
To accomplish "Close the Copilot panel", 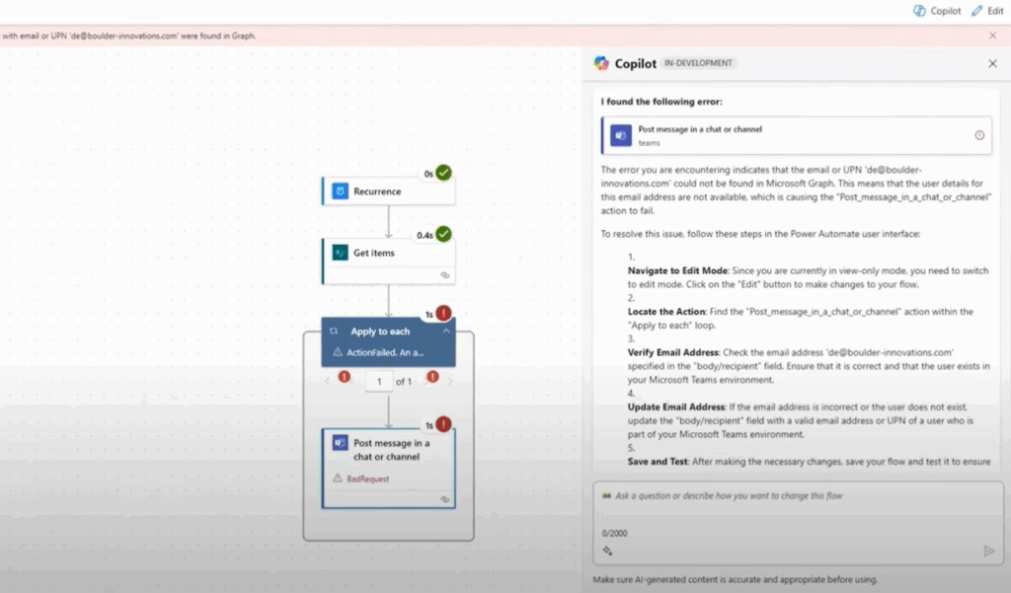I will click(x=992, y=63).
